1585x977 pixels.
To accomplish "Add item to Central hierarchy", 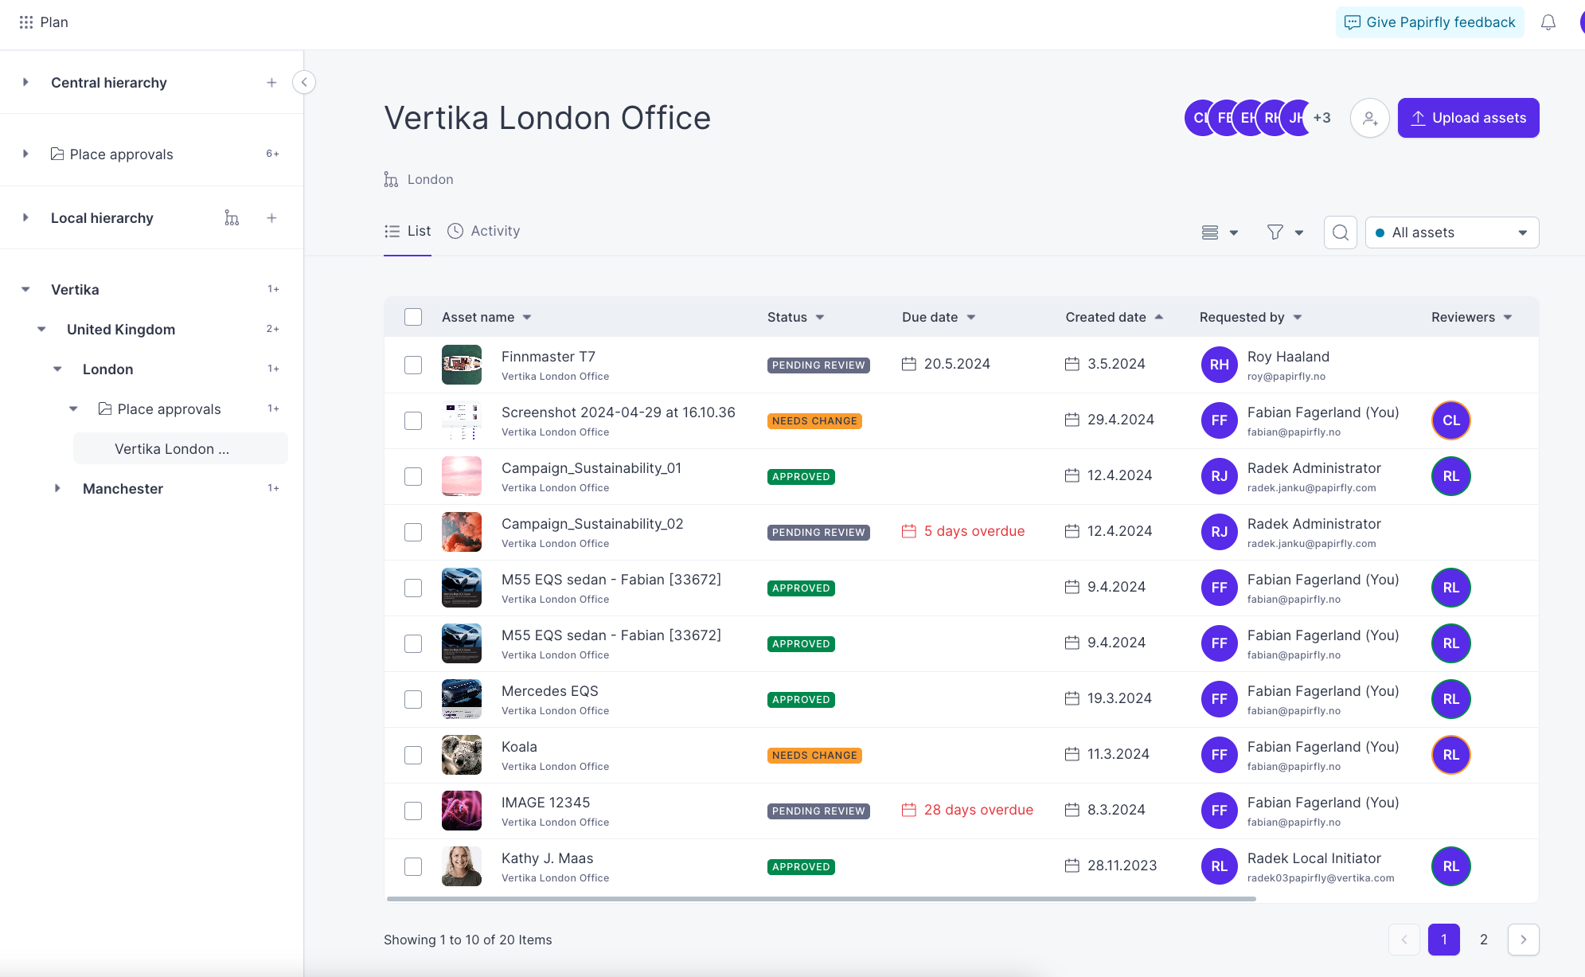I will pyautogui.click(x=271, y=83).
